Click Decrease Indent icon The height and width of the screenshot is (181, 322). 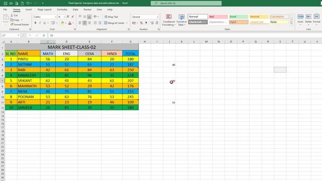point(95,23)
